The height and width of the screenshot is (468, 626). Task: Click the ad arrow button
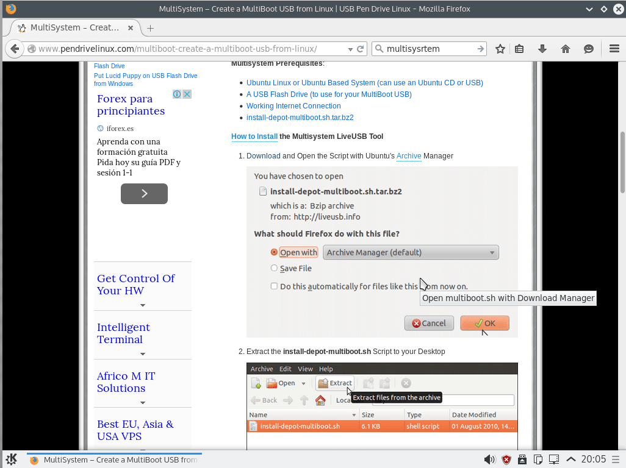(144, 194)
